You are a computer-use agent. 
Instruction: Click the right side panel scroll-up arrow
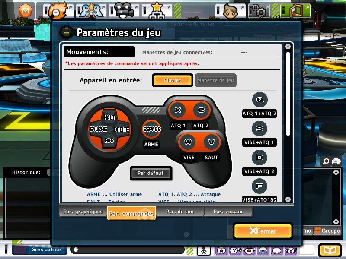pyautogui.click(x=336, y=172)
